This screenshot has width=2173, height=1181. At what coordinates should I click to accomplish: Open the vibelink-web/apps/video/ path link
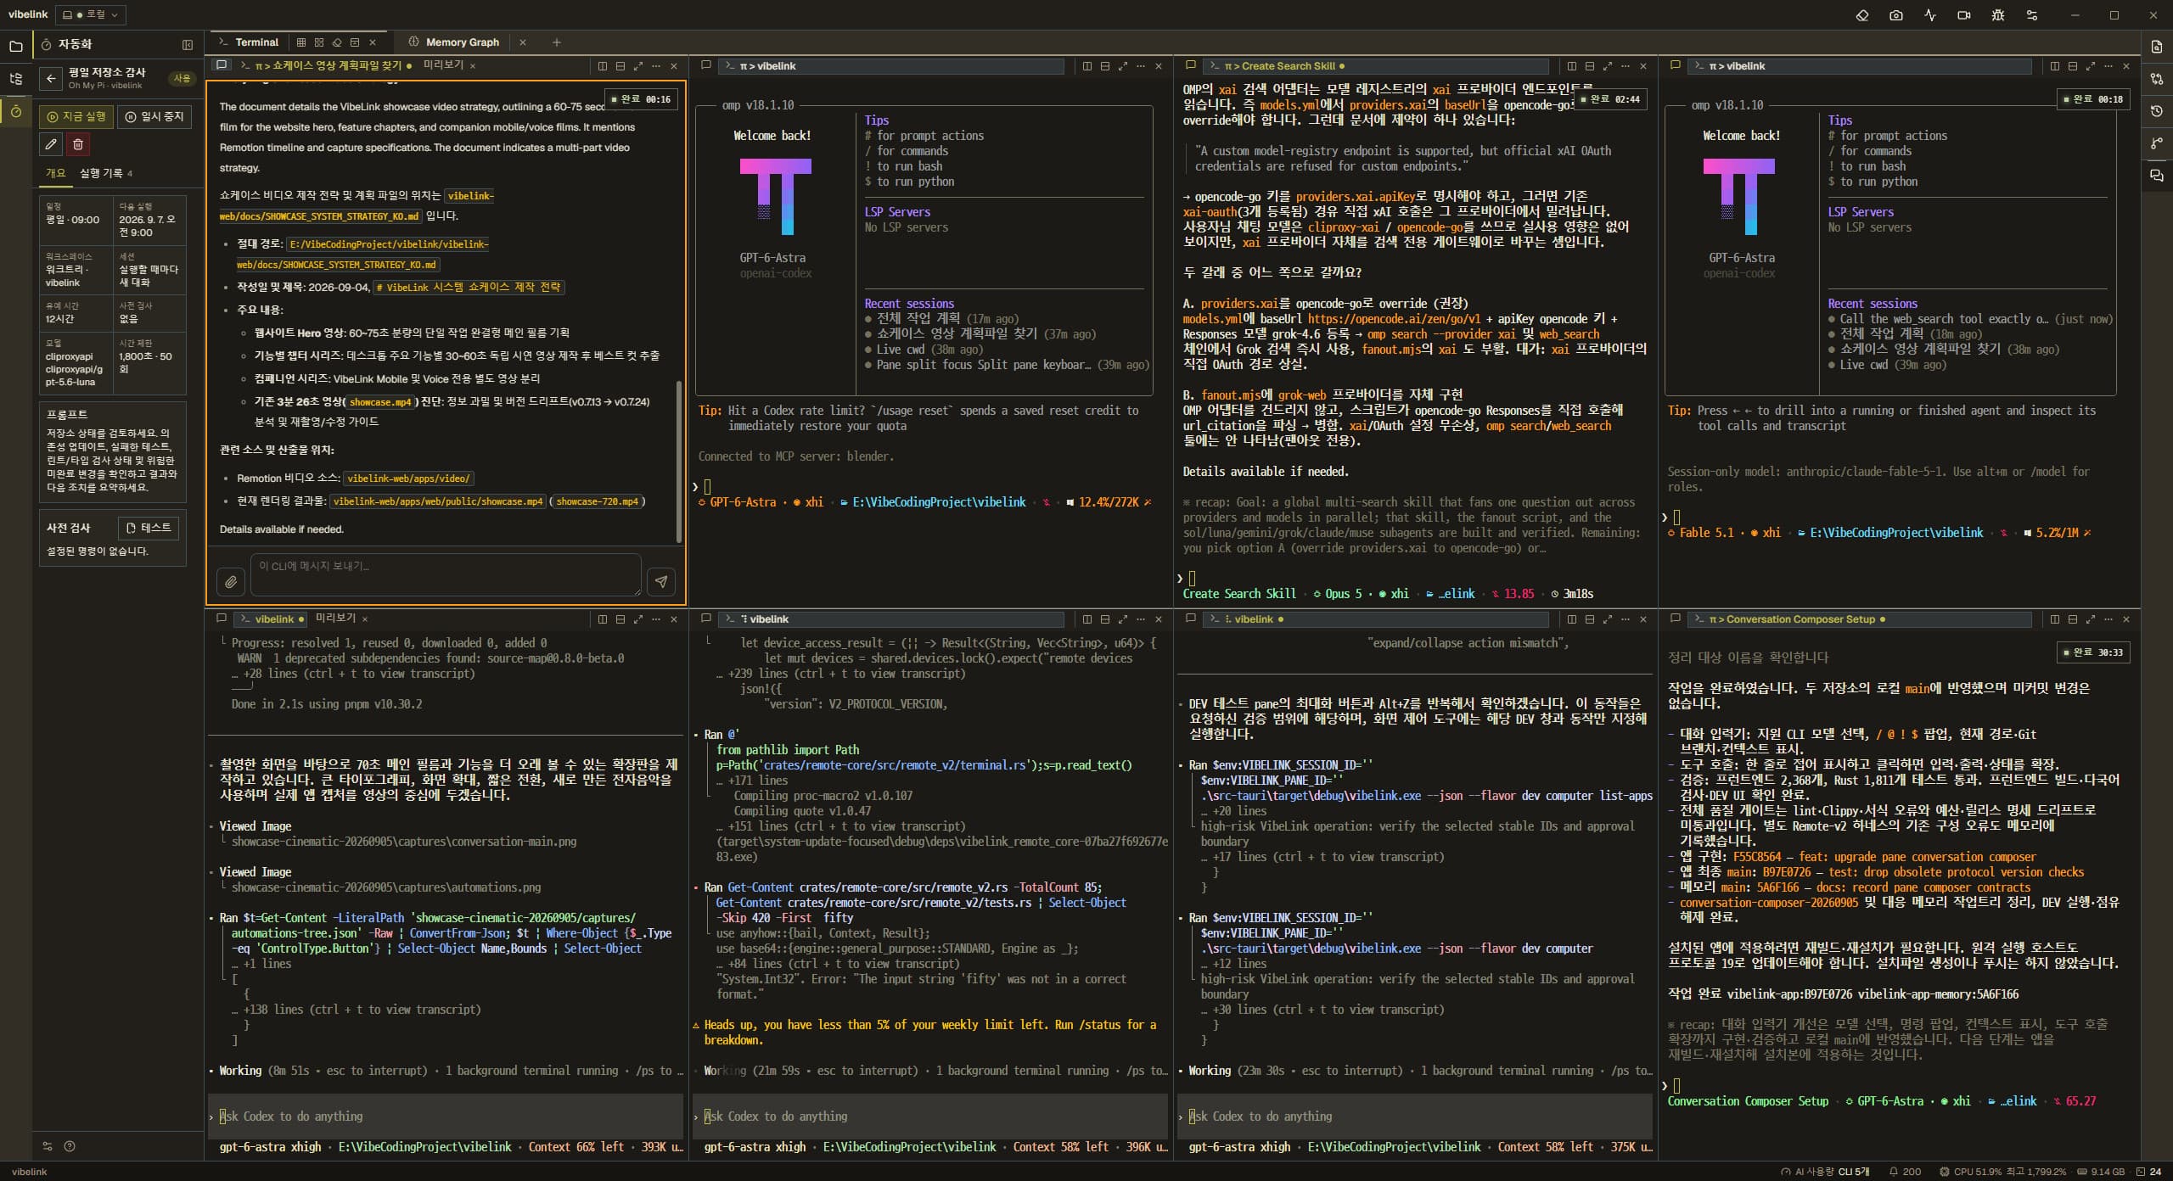pyautogui.click(x=409, y=479)
